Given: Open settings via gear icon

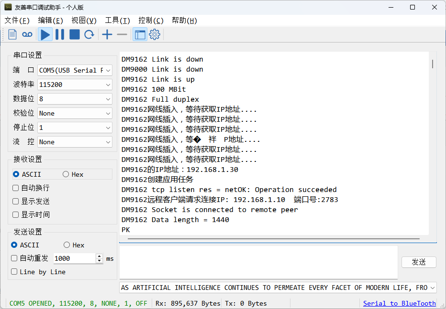Looking at the screenshot, I should 155,34.
